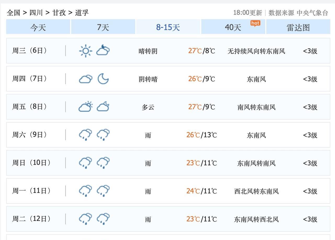Open the 四川 breadcrumb link
Image resolution: width=335 pixels, height=240 pixels.
pos(36,13)
